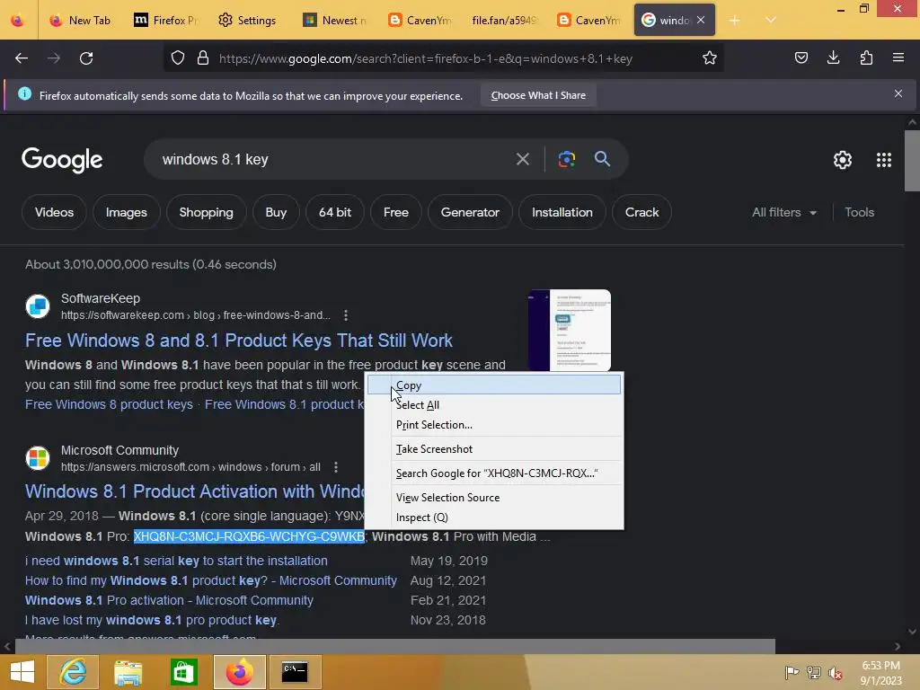Open Firefox View at the tab strip start
920x690 pixels.
coord(18,20)
